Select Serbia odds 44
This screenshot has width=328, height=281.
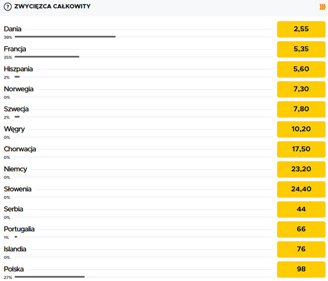301,209
